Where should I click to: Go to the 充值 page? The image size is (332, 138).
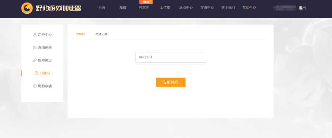click(122, 8)
